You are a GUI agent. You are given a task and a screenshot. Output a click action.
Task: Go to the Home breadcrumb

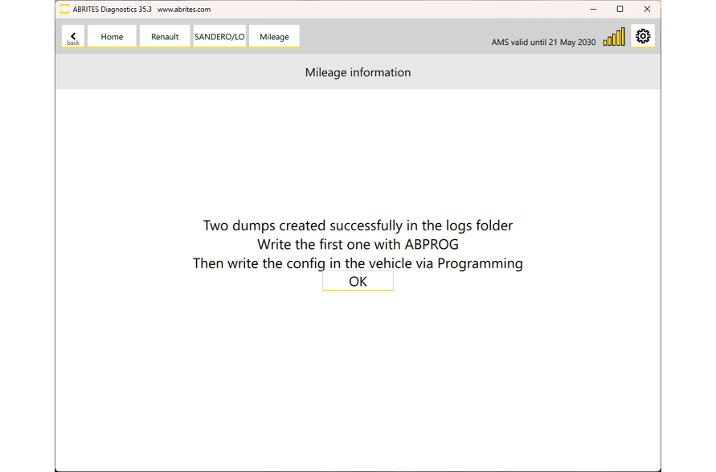point(112,37)
